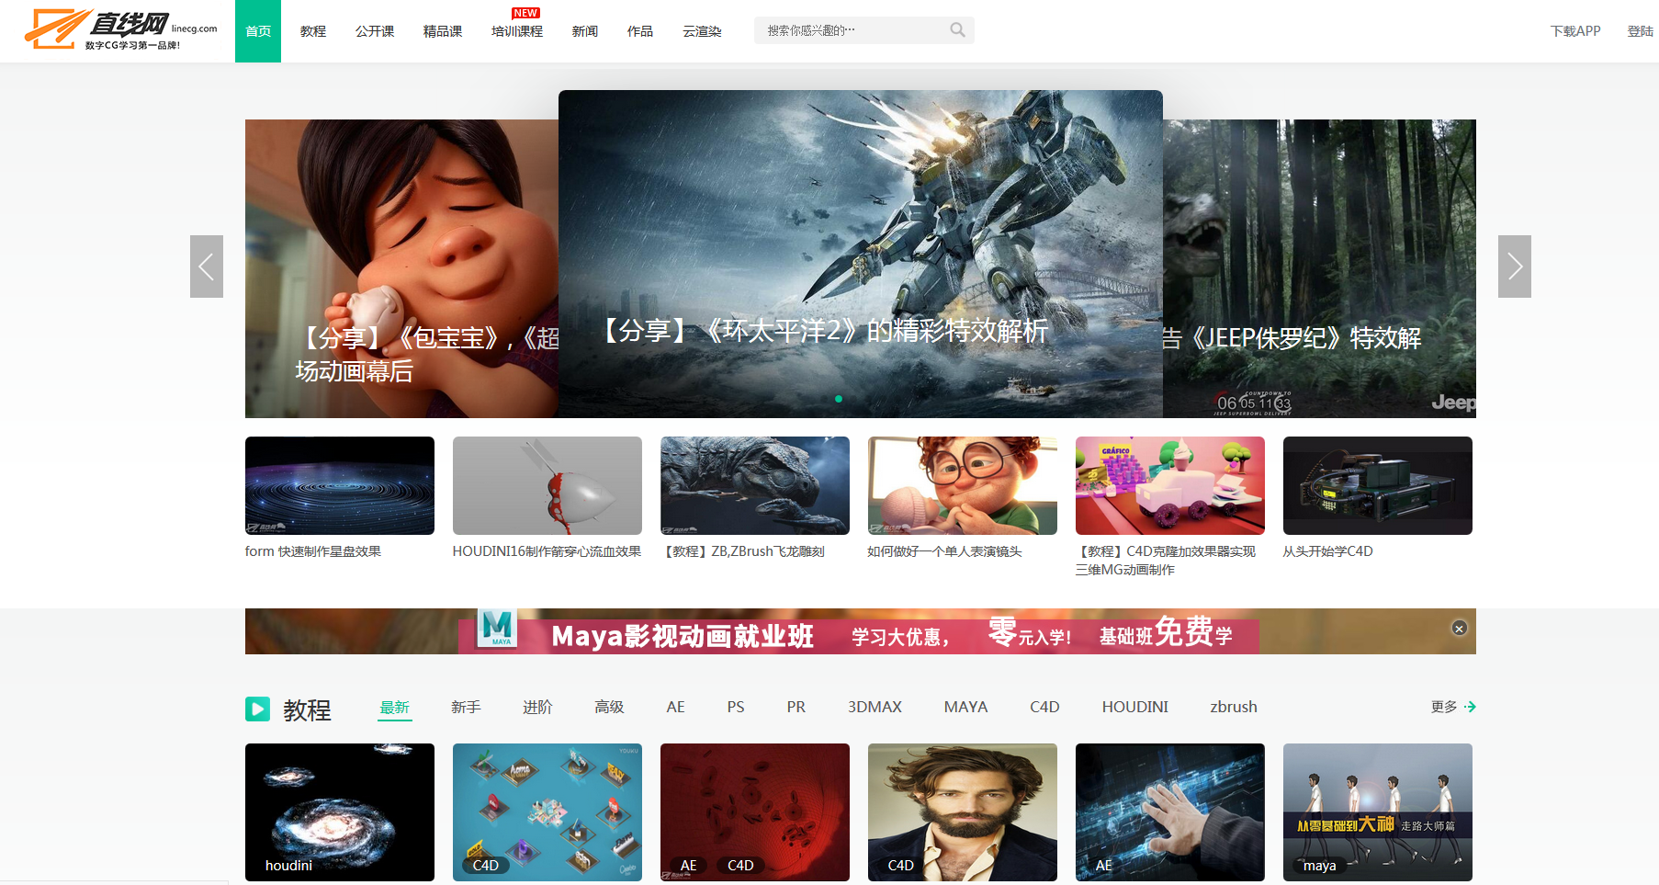This screenshot has height=885, width=1659.
Task: Click the ZB,ZBrush飞龙雕刻 title
Action: point(743,551)
